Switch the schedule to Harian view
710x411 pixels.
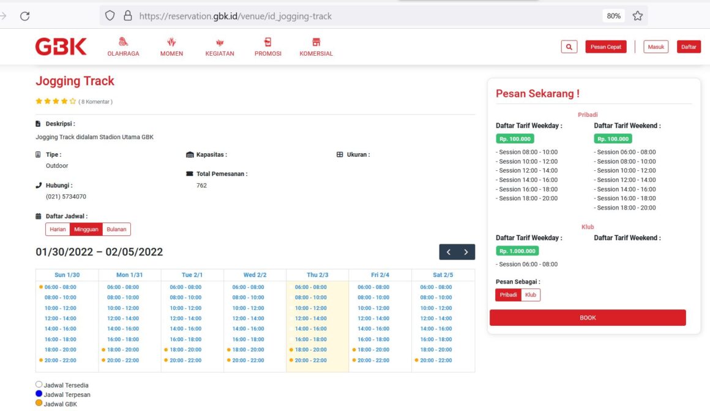pyautogui.click(x=58, y=229)
